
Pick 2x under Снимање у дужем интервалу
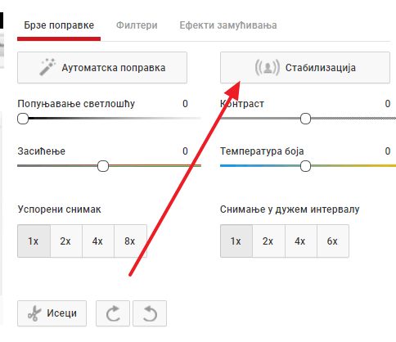268,241
